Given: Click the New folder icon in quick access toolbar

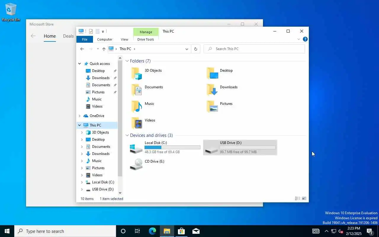Looking at the screenshot, I should click(97, 31).
